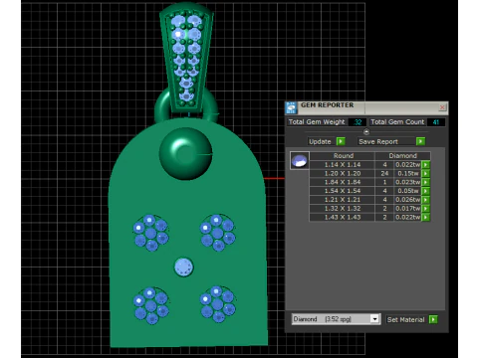Select the '1.32 X 1.32' size cell
Image resolution: width=478 pixels, height=358 pixels.
pos(343,209)
